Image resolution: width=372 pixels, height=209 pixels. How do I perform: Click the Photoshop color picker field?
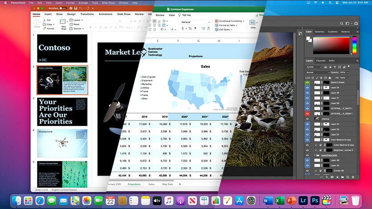click(331, 45)
